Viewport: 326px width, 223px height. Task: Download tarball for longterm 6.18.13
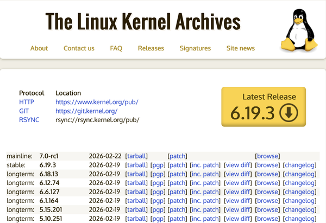[136, 174]
